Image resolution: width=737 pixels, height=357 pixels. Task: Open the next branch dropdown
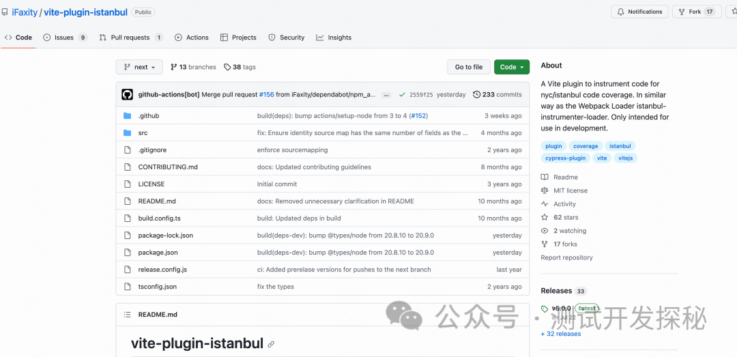[x=139, y=67]
